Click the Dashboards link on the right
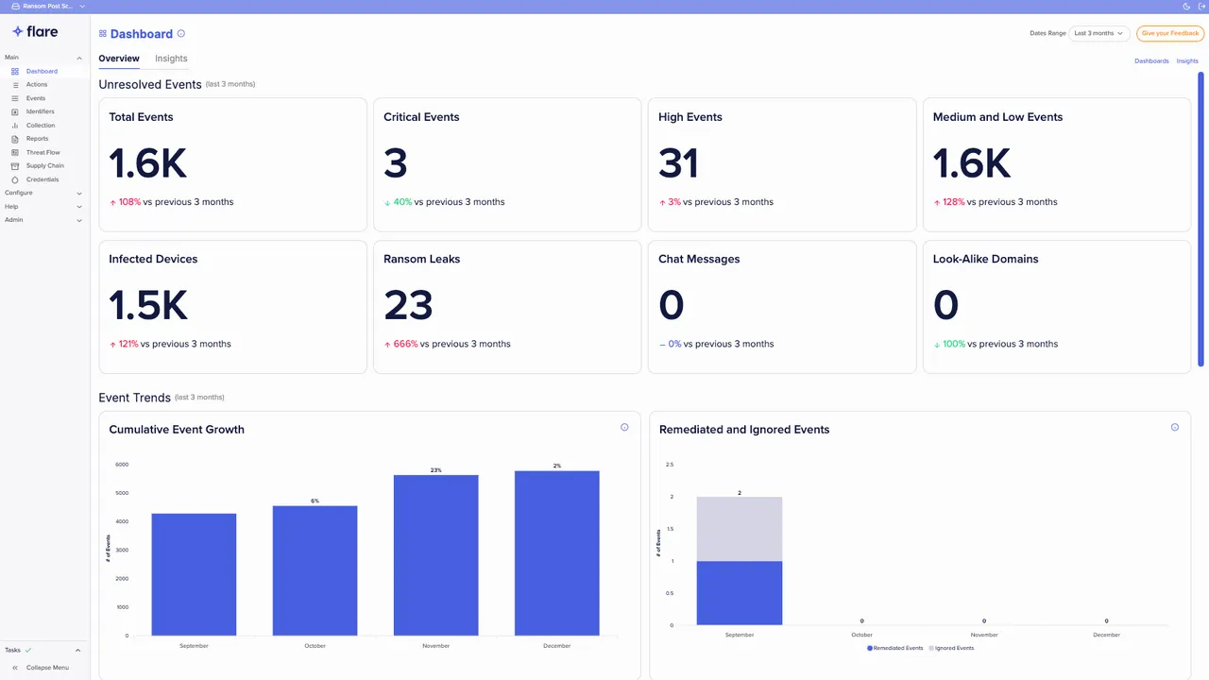This screenshot has height=680, width=1209. [1151, 61]
